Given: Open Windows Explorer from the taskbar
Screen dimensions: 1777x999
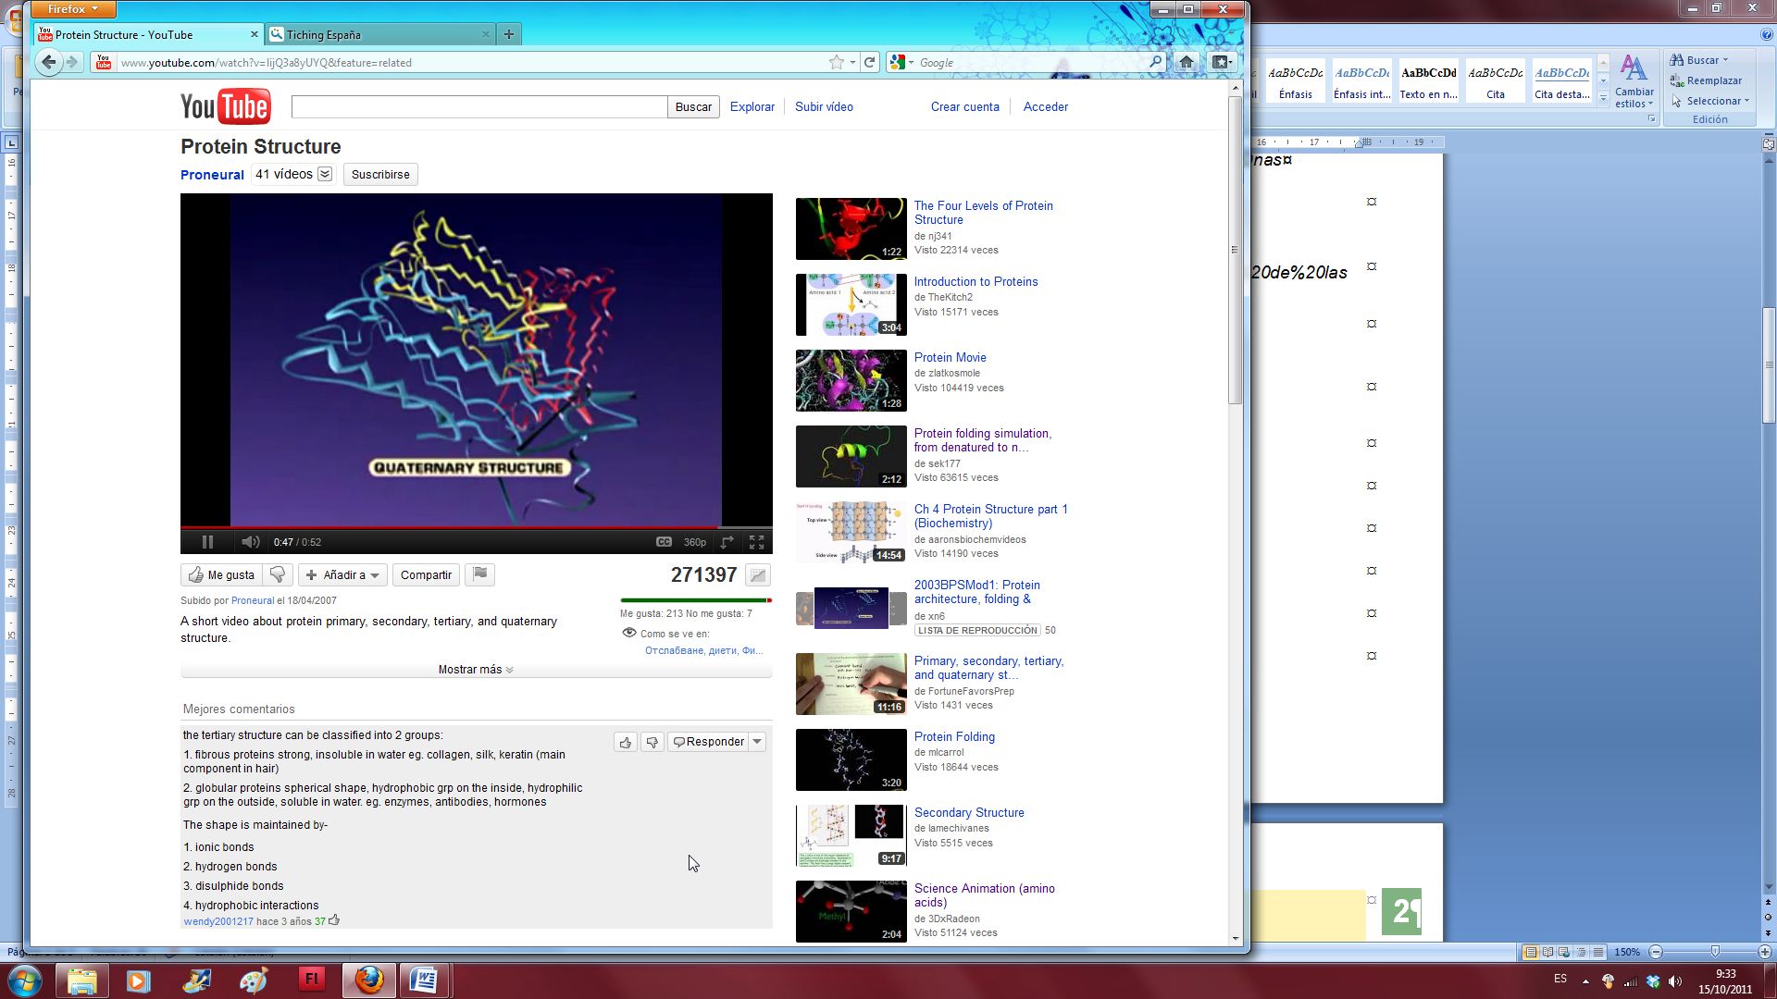Looking at the screenshot, I should pyautogui.click(x=81, y=980).
